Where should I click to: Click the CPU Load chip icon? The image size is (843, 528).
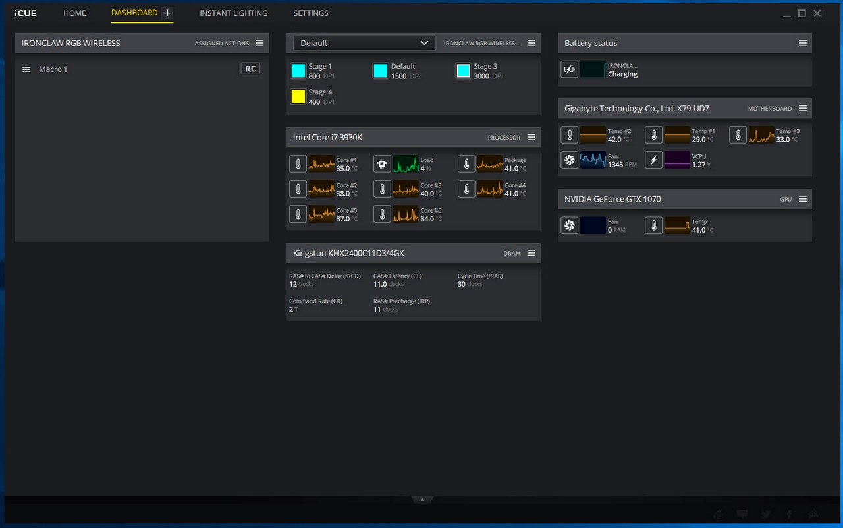tap(382, 163)
